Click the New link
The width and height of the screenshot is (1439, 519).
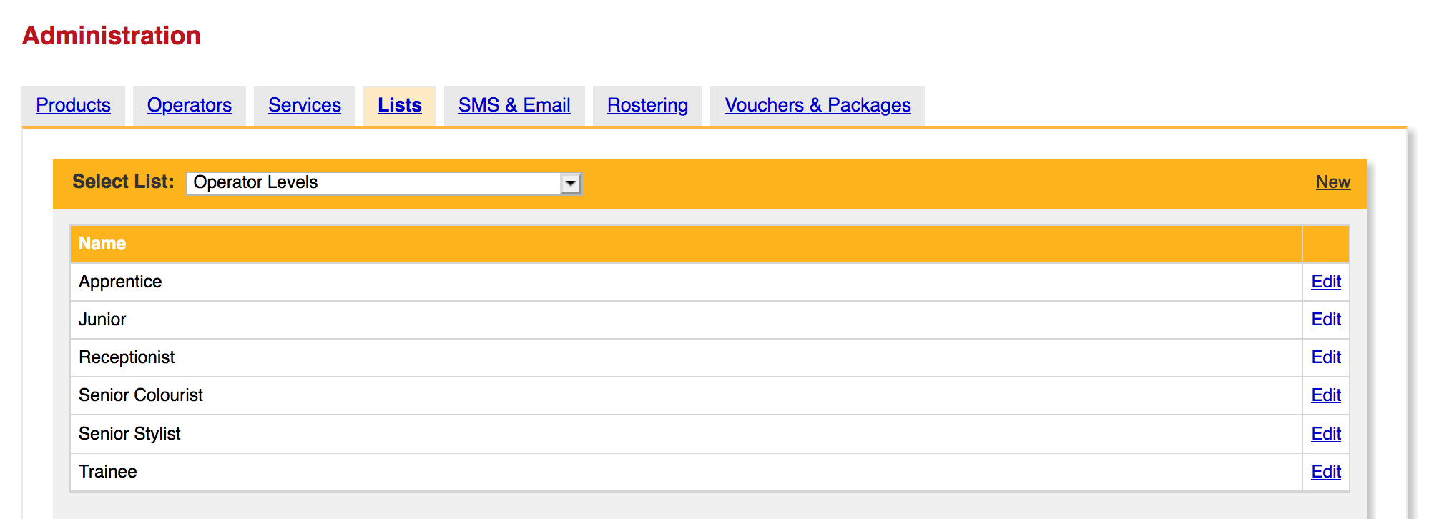(x=1333, y=182)
